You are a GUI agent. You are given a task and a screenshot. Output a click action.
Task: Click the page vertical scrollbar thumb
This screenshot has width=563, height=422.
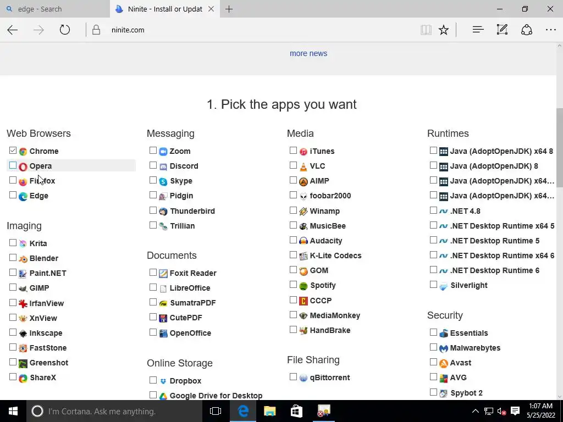559,147
